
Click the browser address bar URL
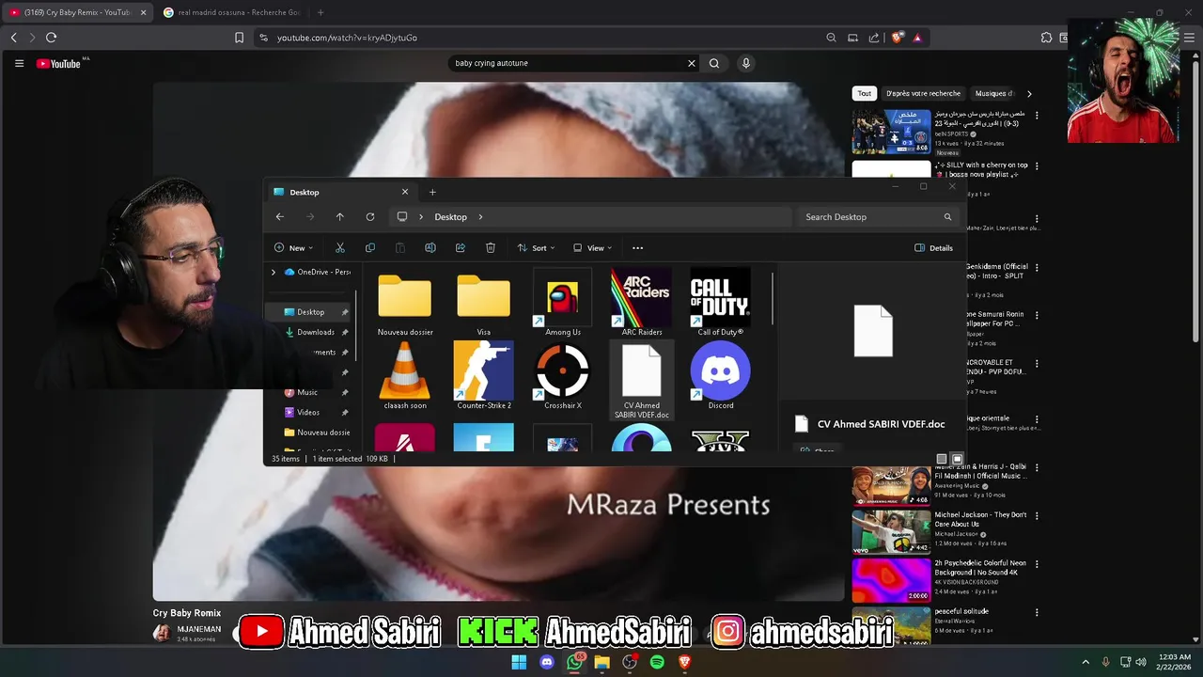[347, 38]
